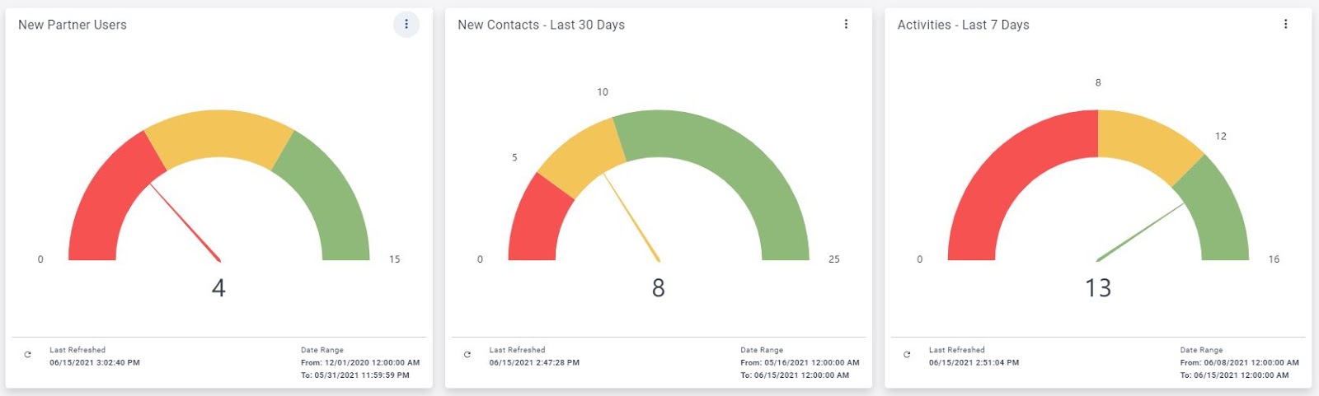
Task: Open New Contacts card three-dot menu
Action: [846, 25]
